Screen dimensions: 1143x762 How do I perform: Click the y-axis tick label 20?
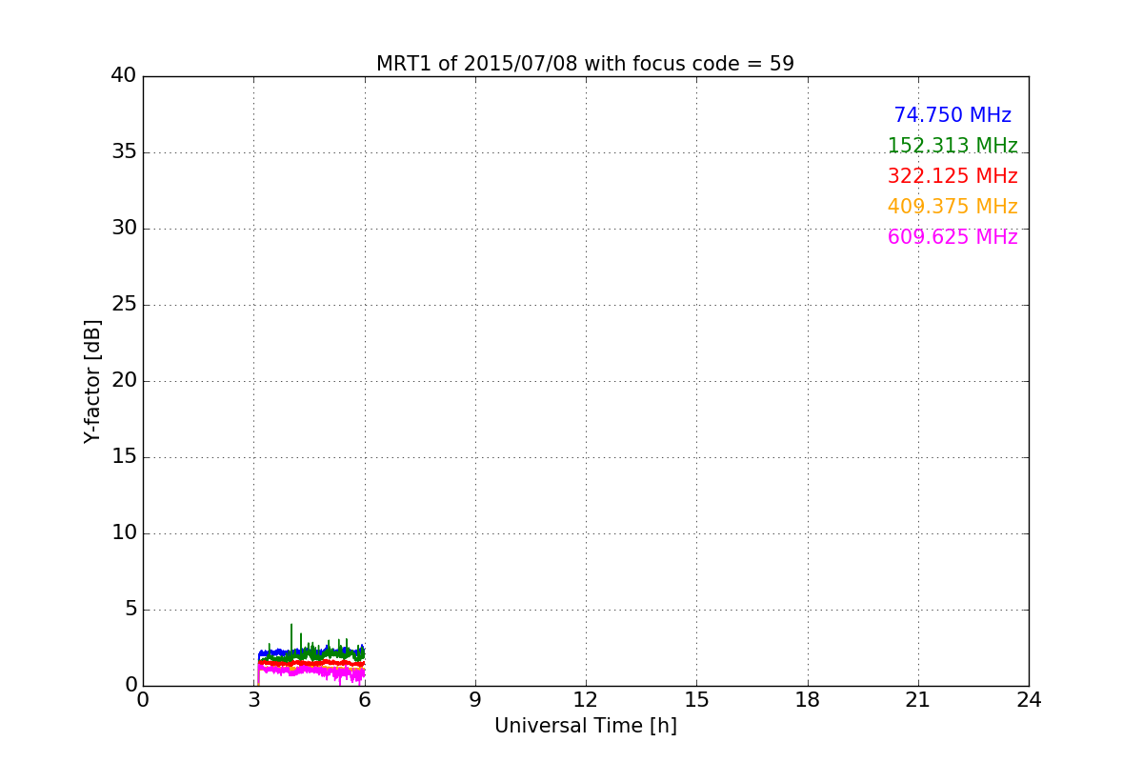[x=124, y=381]
